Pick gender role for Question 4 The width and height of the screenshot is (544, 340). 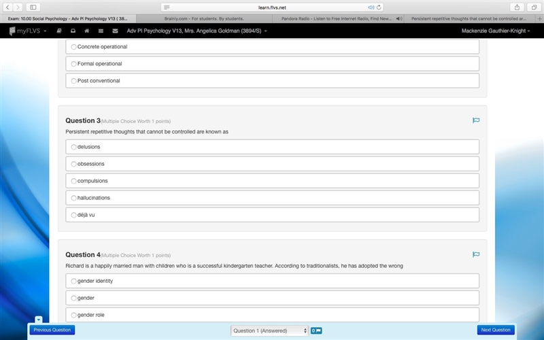(x=273, y=315)
